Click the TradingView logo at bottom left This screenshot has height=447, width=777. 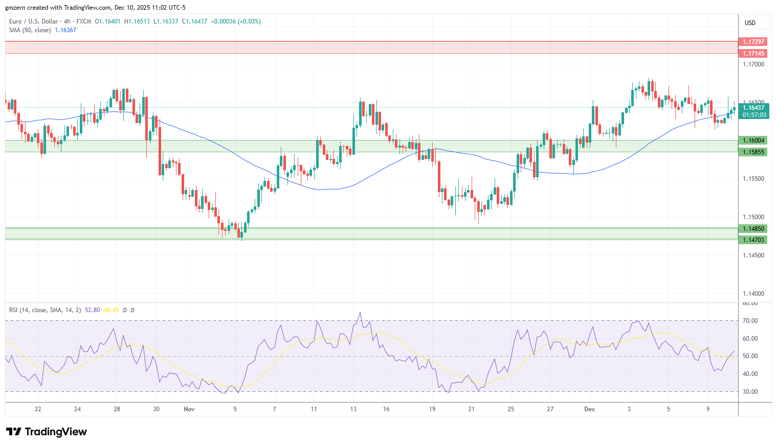click(47, 432)
